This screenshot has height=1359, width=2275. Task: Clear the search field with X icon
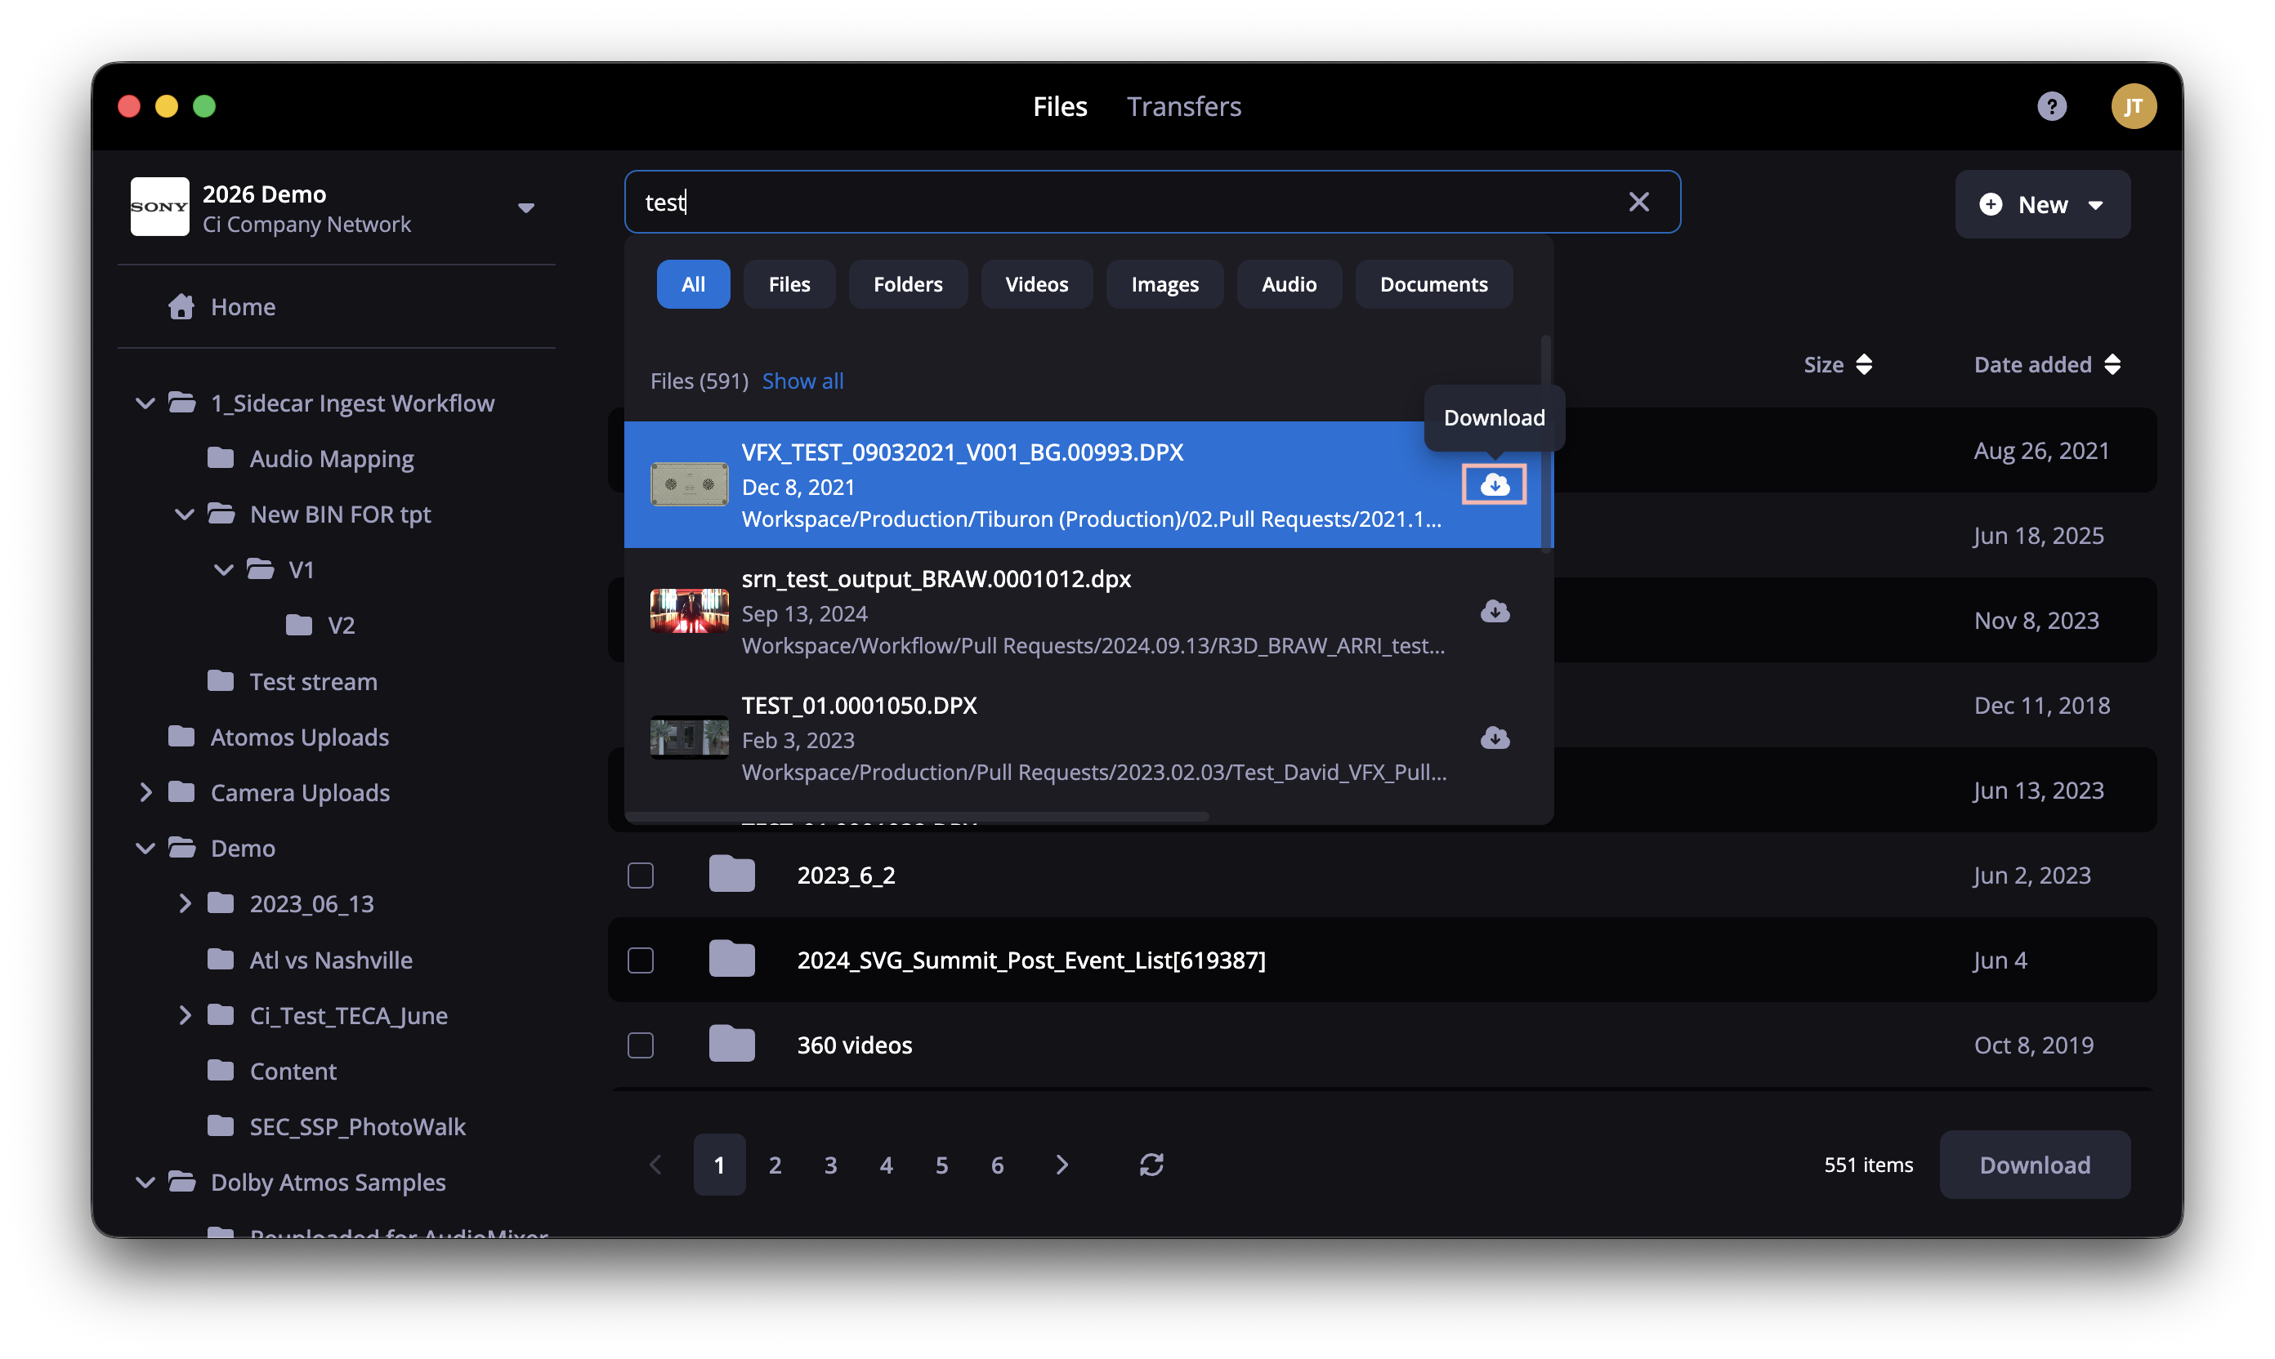pyautogui.click(x=1638, y=202)
